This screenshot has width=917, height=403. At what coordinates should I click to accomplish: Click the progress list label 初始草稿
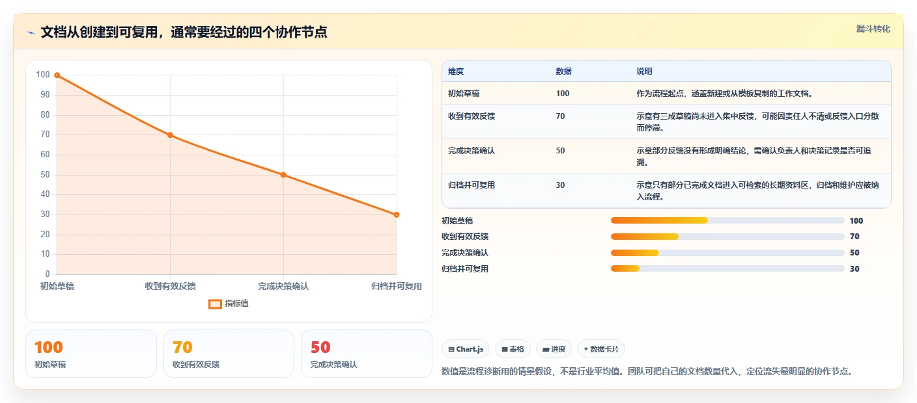(x=457, y=221)
